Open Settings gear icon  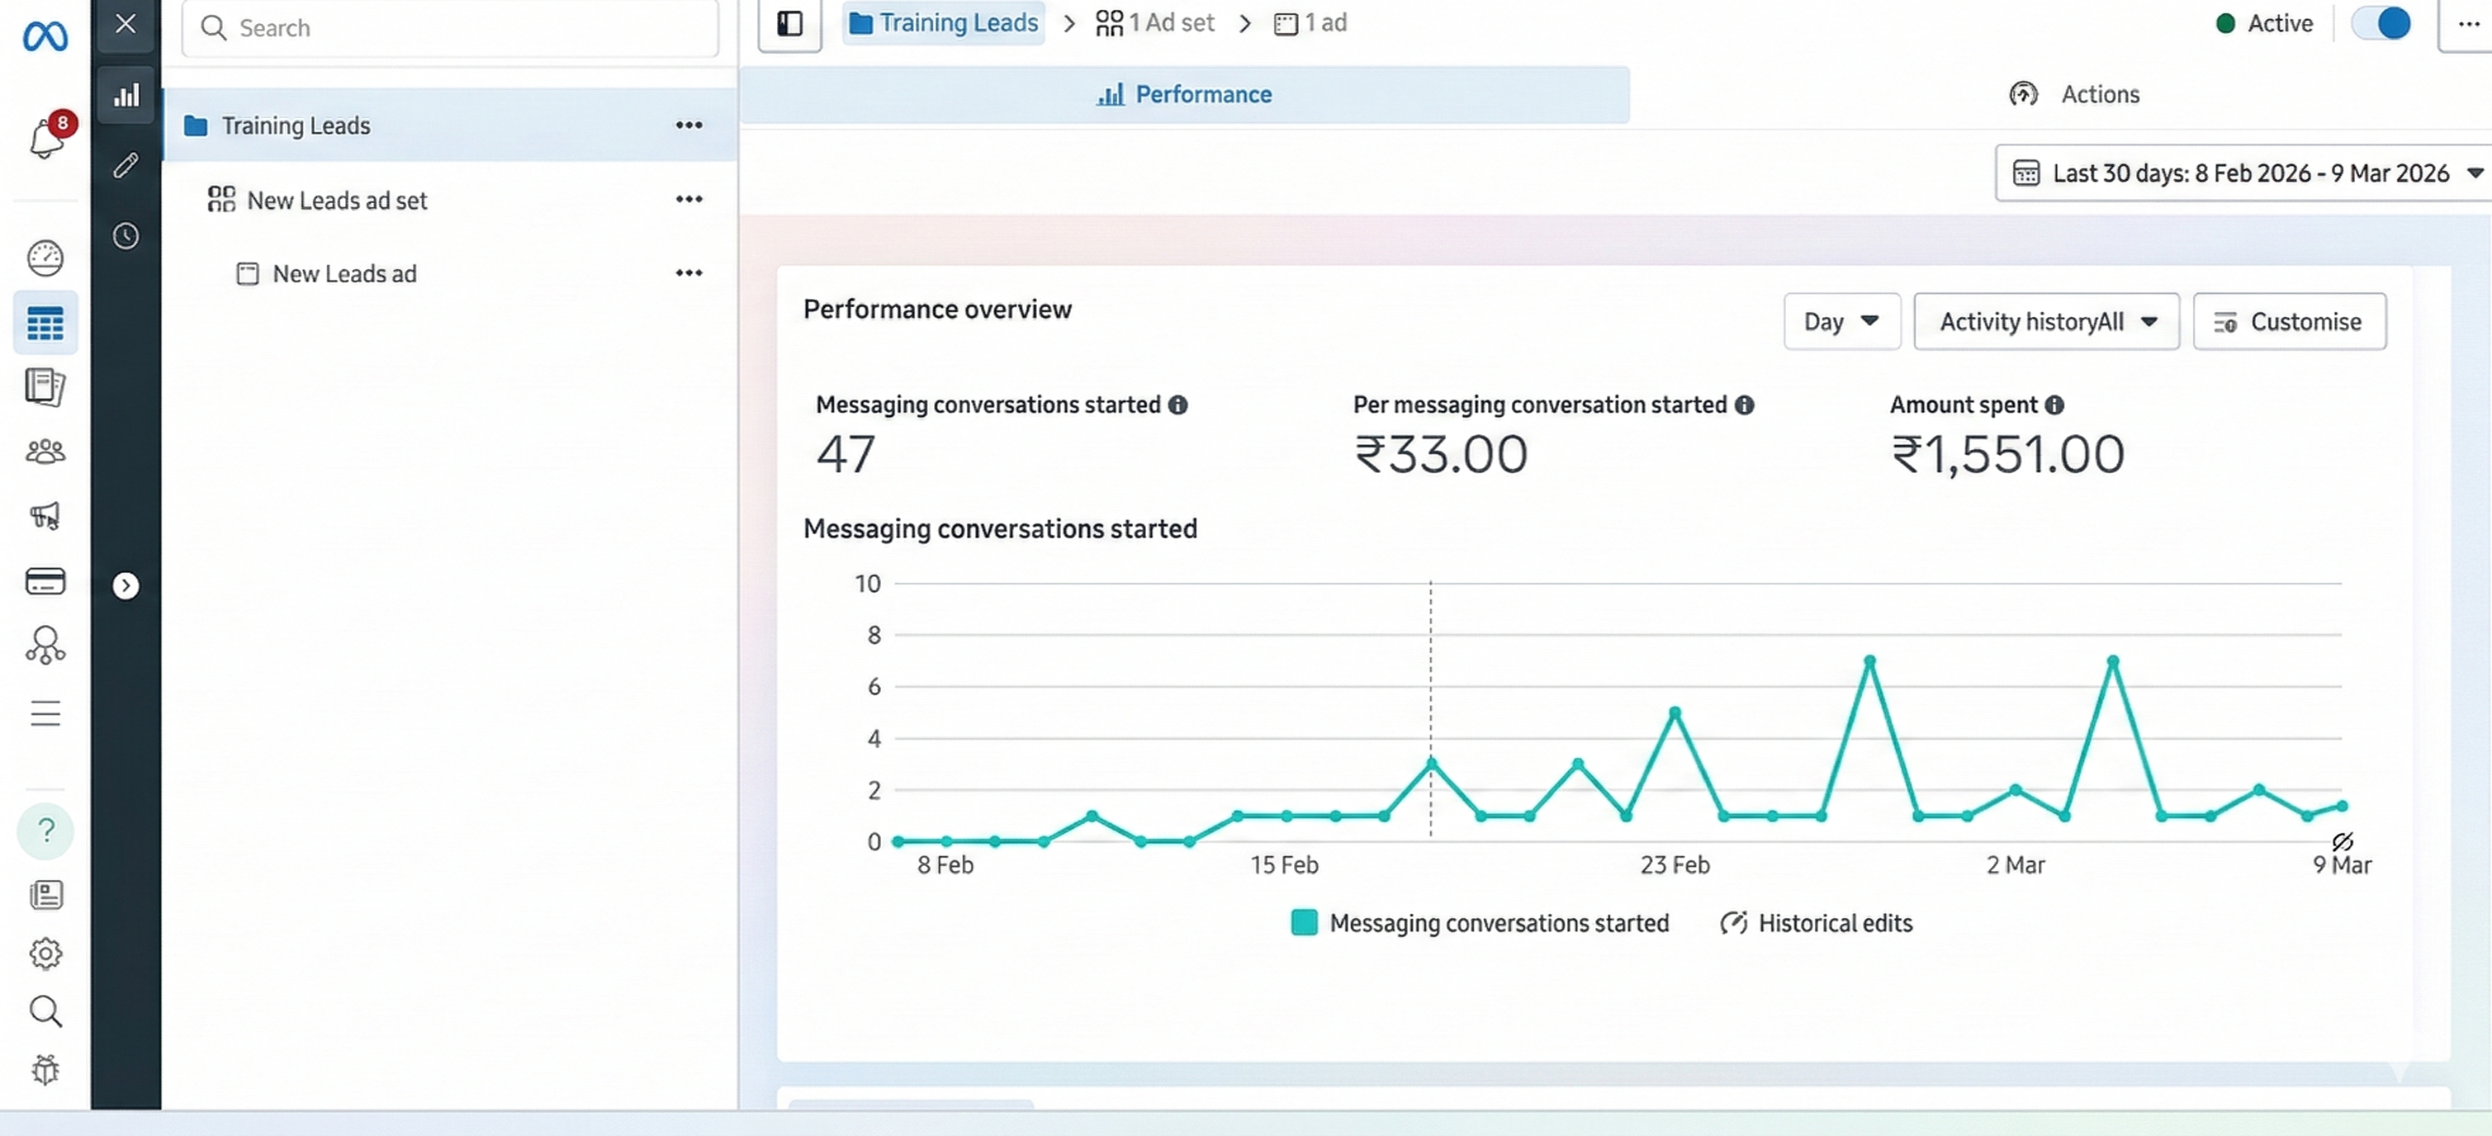coord(45,953)
